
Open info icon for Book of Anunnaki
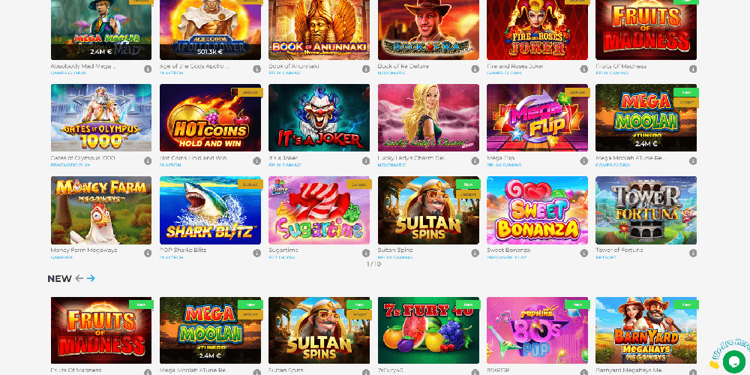click(x=256, y=69)
